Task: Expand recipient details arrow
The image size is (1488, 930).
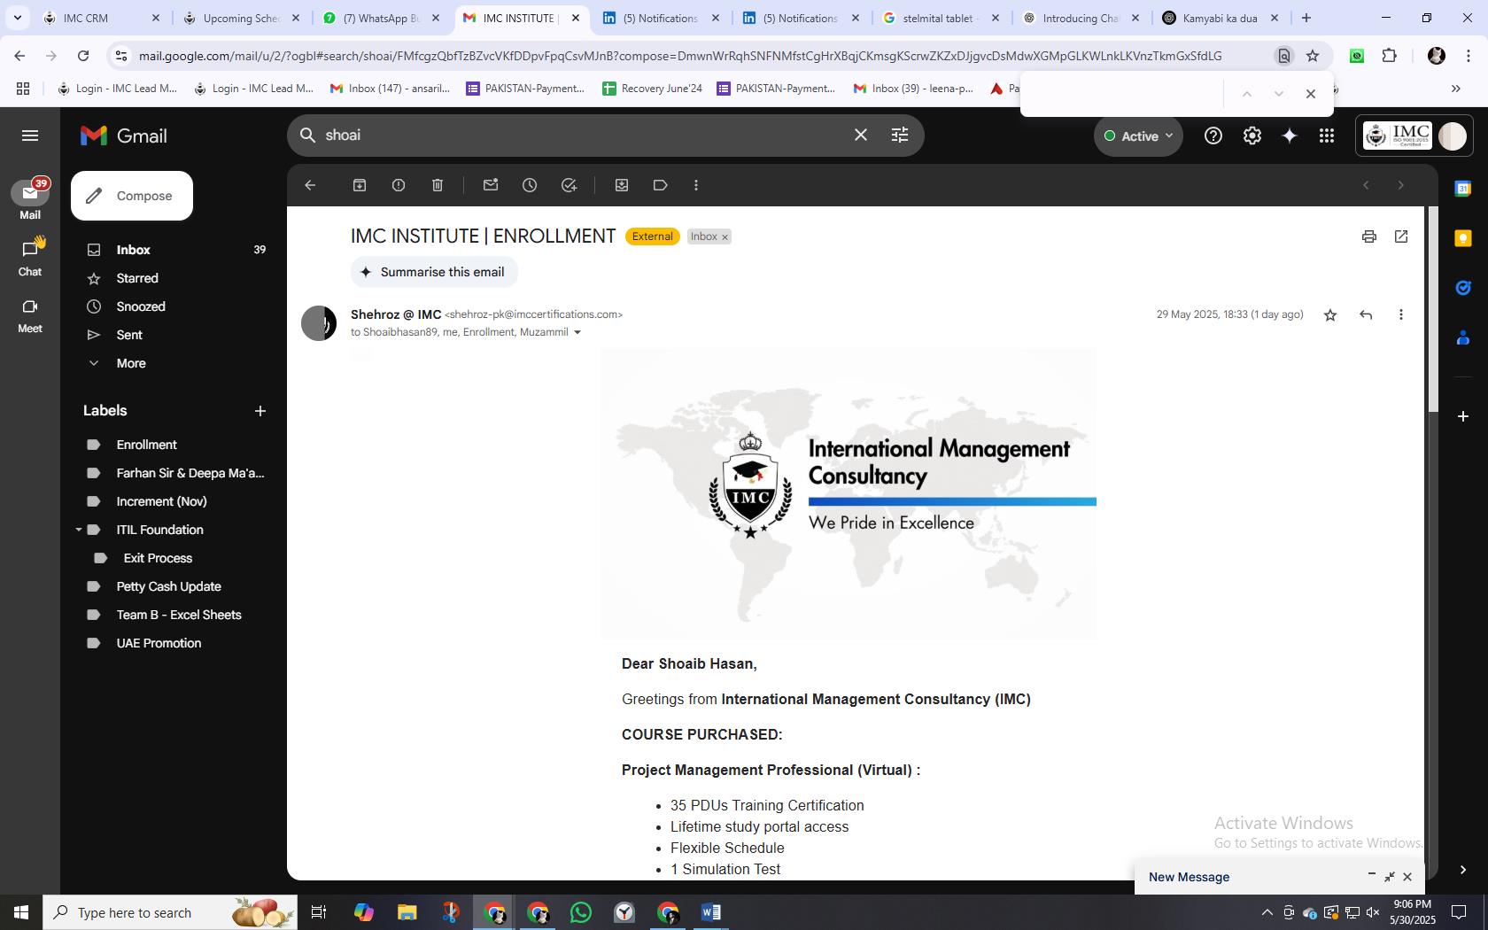Action: tap(577, 333)
